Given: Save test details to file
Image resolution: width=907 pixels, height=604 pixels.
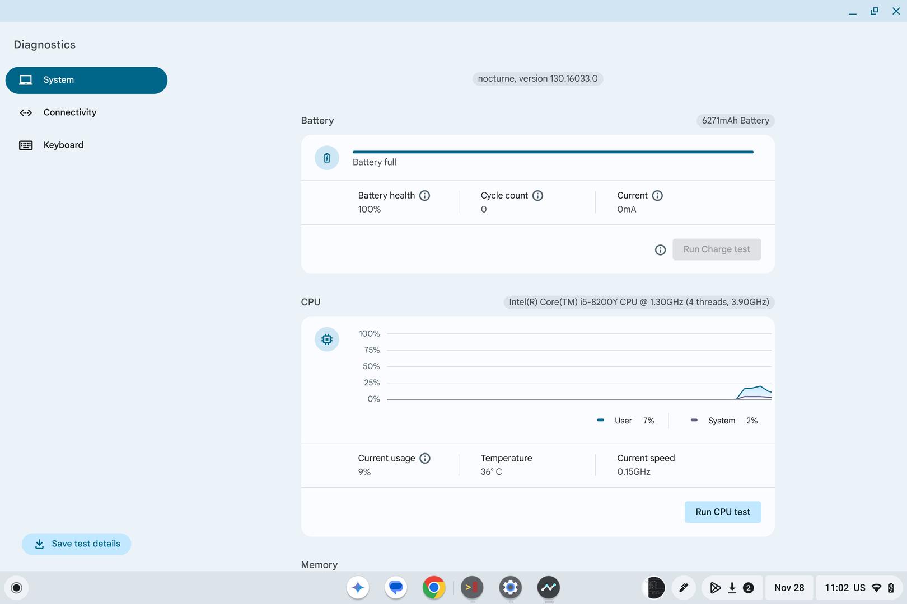Looking at the screenshot, I should [x=77, y=544].
